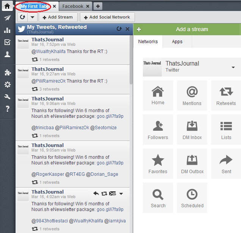
Task: Select the My First Tab tab
Action: tap(34, 6)
